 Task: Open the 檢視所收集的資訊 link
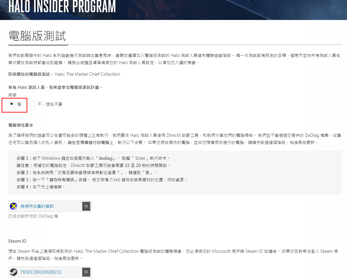37,206
